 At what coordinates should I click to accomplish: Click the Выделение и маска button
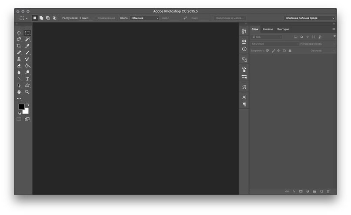click(x=230, y=18)
